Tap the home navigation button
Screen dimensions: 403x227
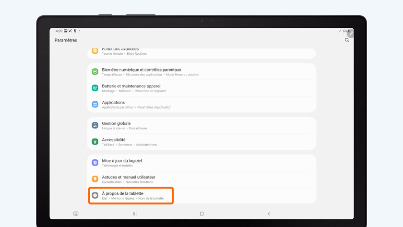pyautogui.click(x=202, y=214)
